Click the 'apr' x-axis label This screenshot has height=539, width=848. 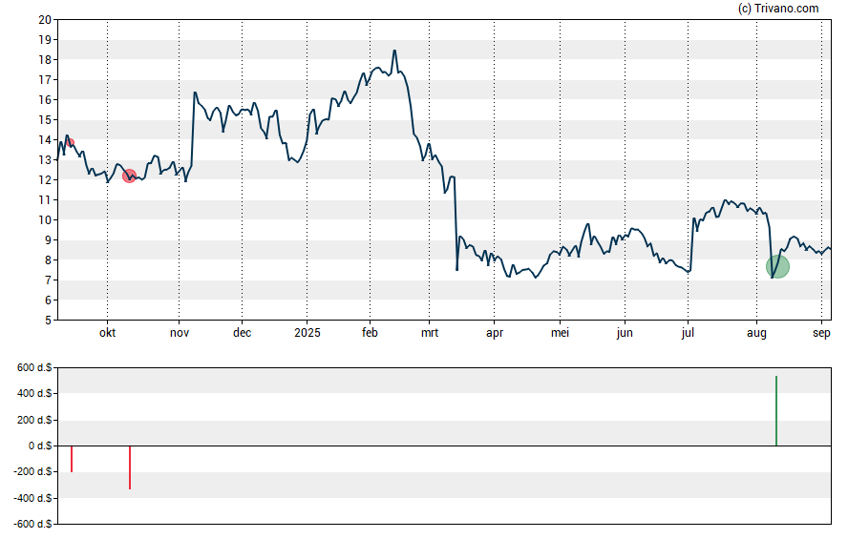[x=495, y=333]
